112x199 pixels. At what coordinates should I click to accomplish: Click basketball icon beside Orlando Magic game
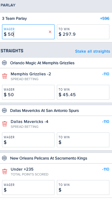(4, 63)
